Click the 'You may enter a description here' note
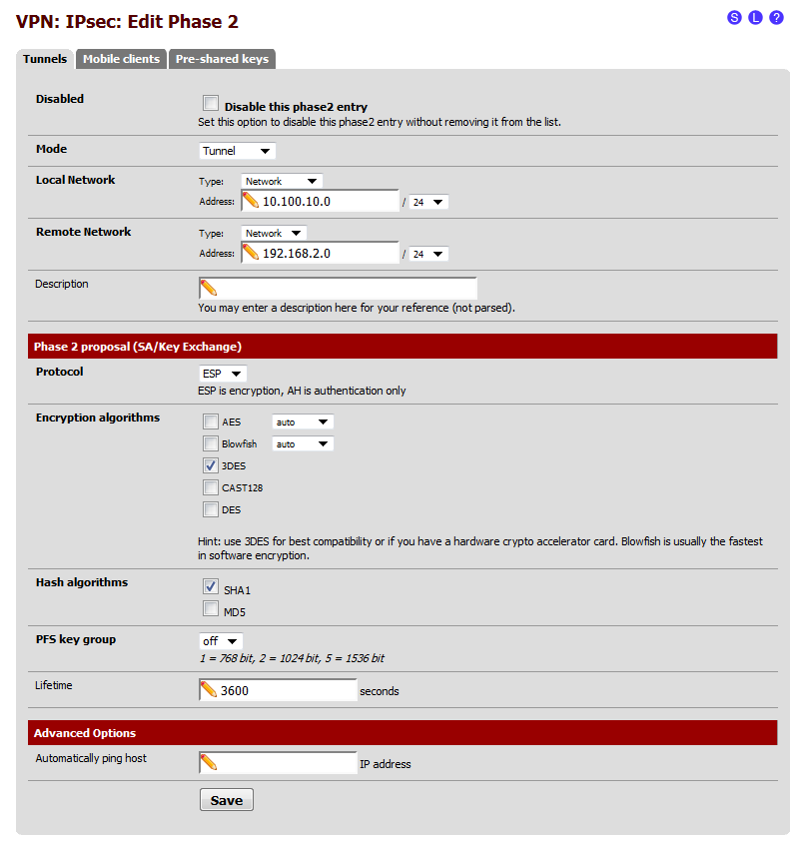 coord(357,308)
